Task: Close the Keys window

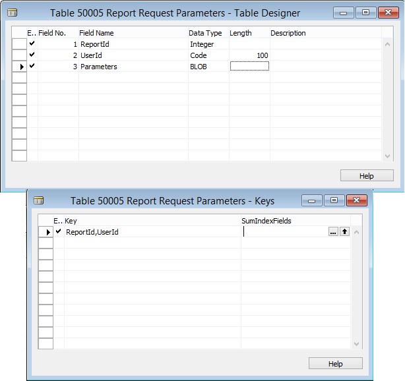Action: click(x=356, y=200)
